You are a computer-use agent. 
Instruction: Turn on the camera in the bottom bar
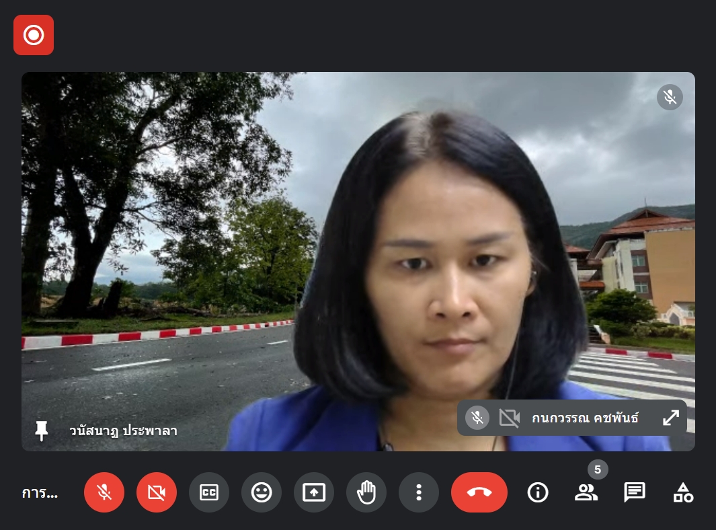(x=157, y=492)
